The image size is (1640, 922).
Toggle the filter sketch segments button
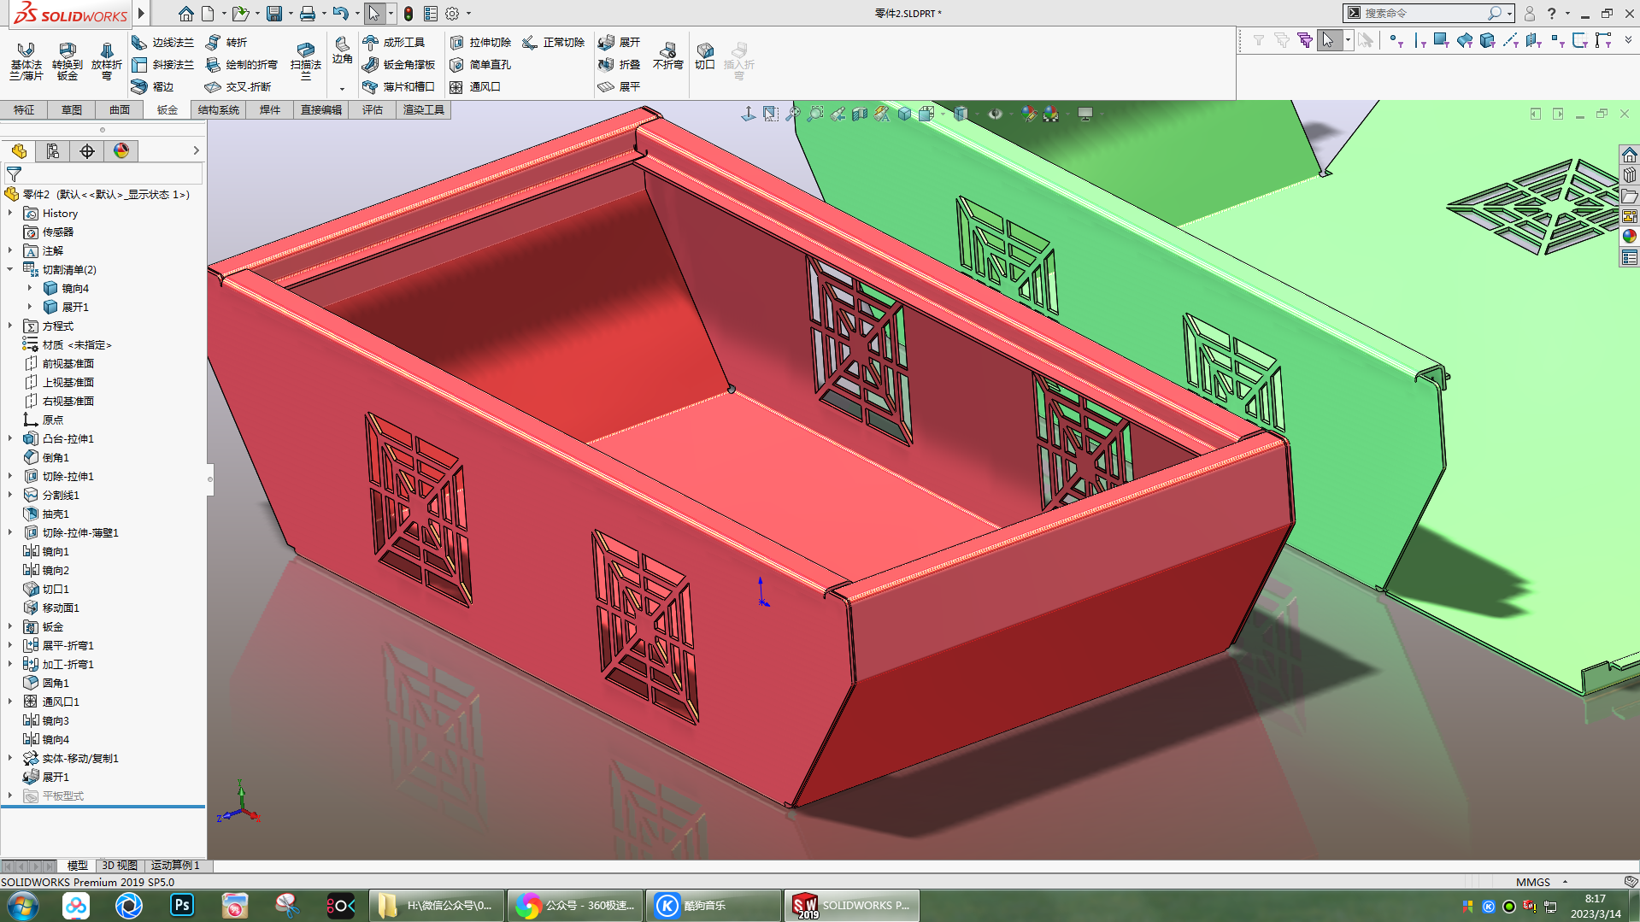pos(1580,40)
